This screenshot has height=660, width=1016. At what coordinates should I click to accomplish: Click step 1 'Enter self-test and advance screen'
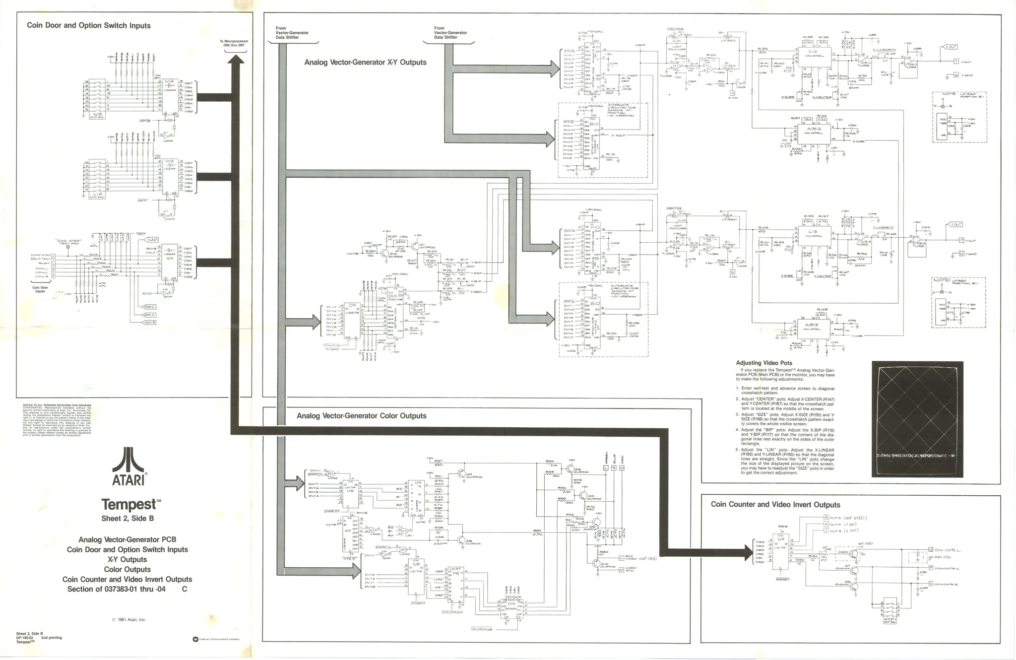point(785,391)
